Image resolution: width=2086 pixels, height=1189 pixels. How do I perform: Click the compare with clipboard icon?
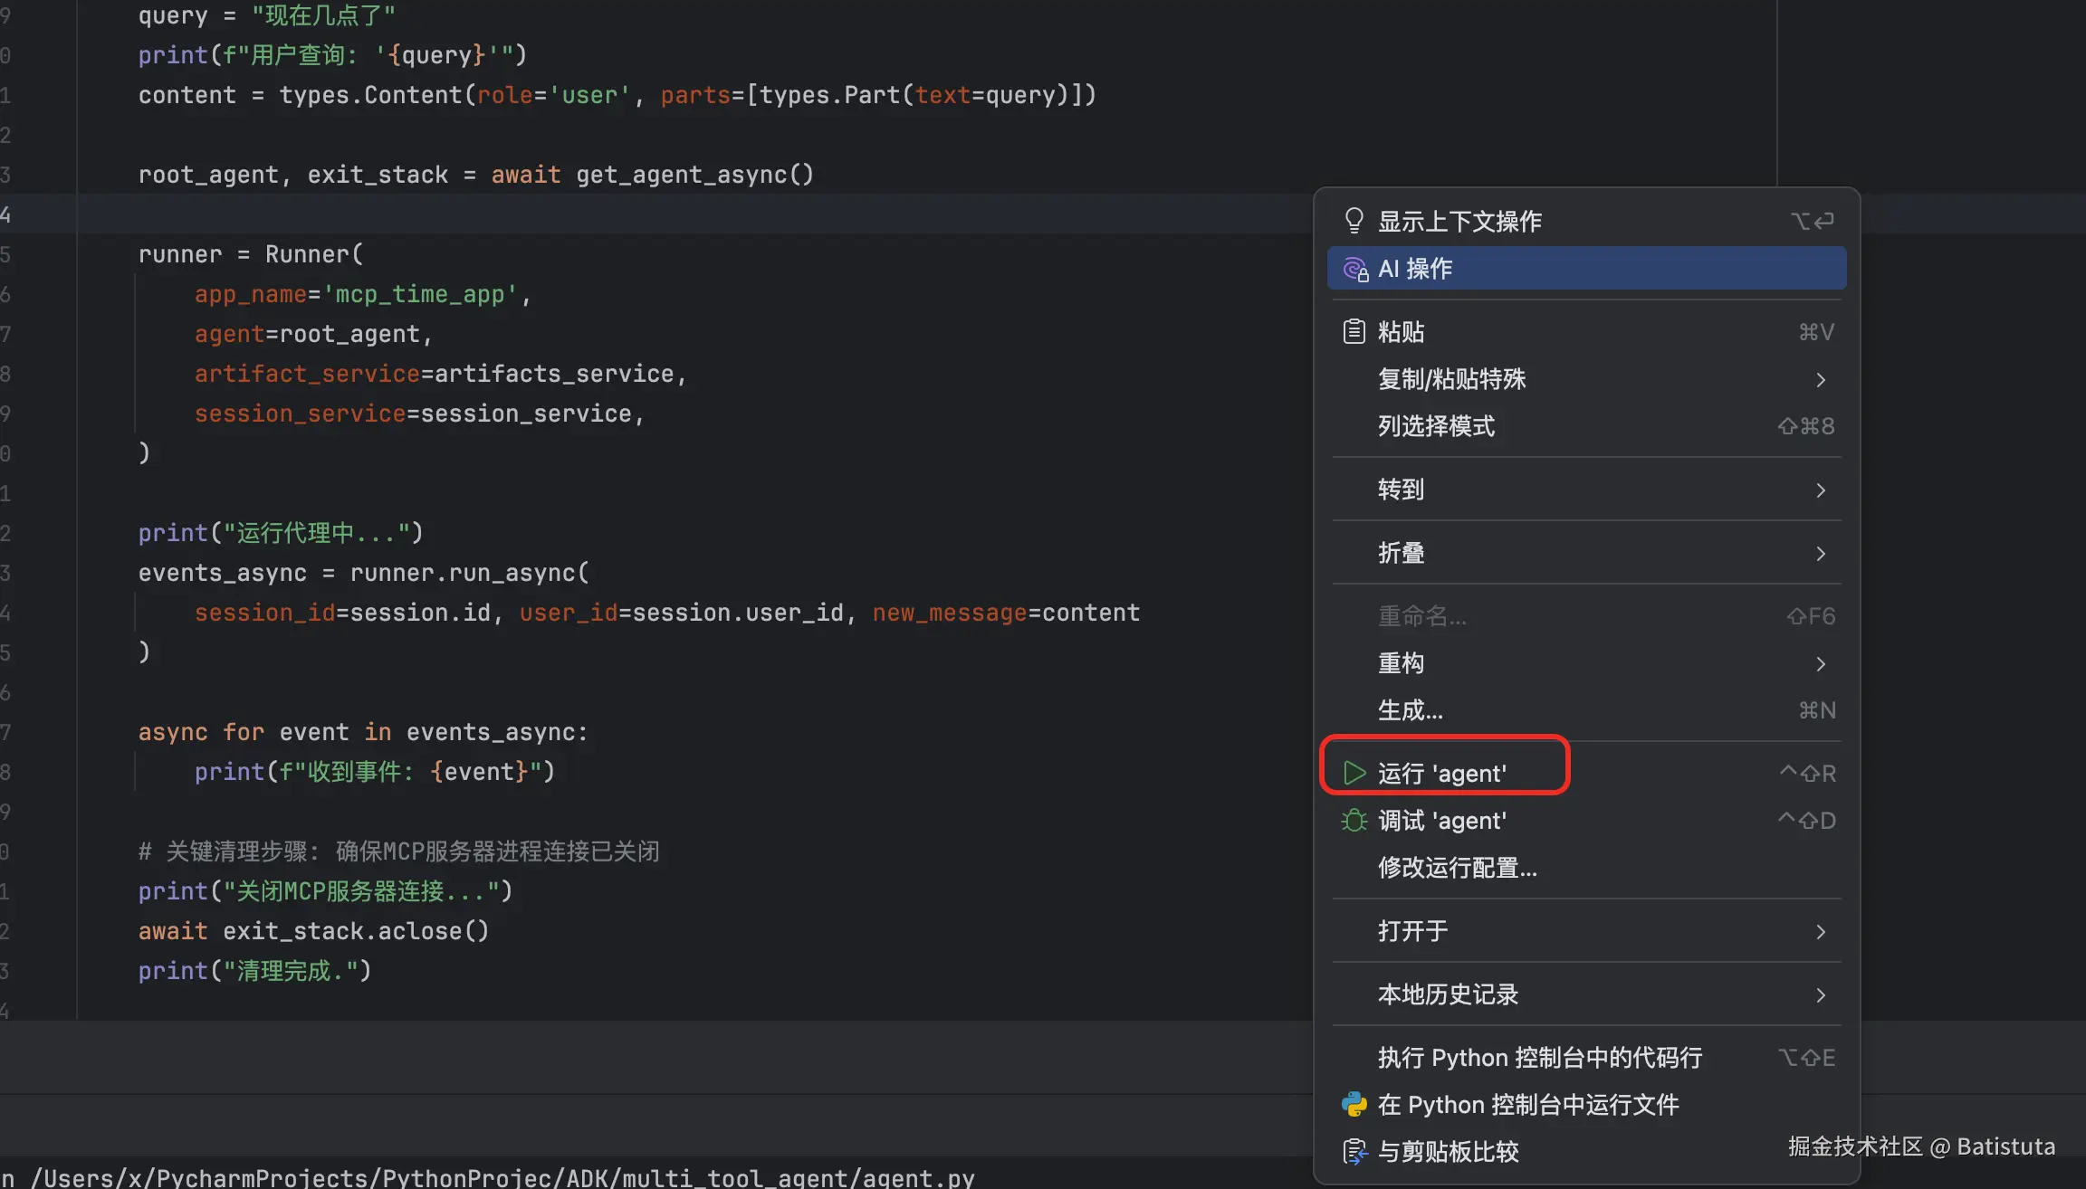pos(1354,1152)
